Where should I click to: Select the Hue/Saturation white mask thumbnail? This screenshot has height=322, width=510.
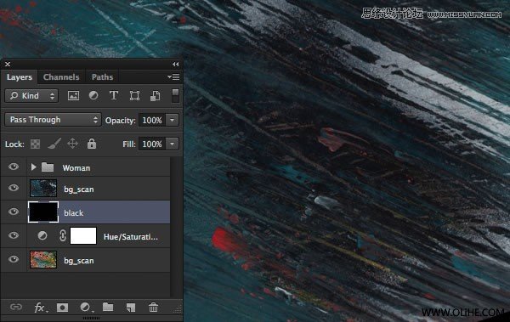coord(83,236)
